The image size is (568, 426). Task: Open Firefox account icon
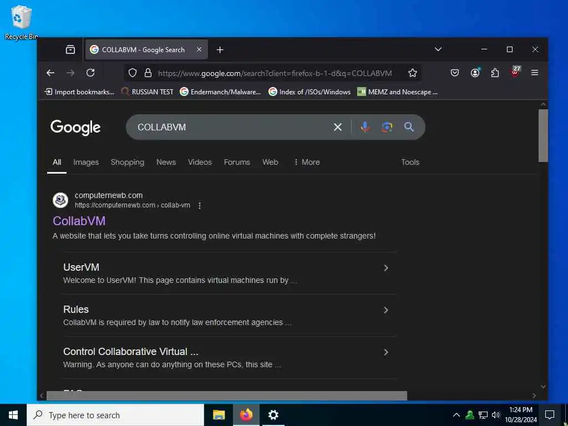[475, 73]
